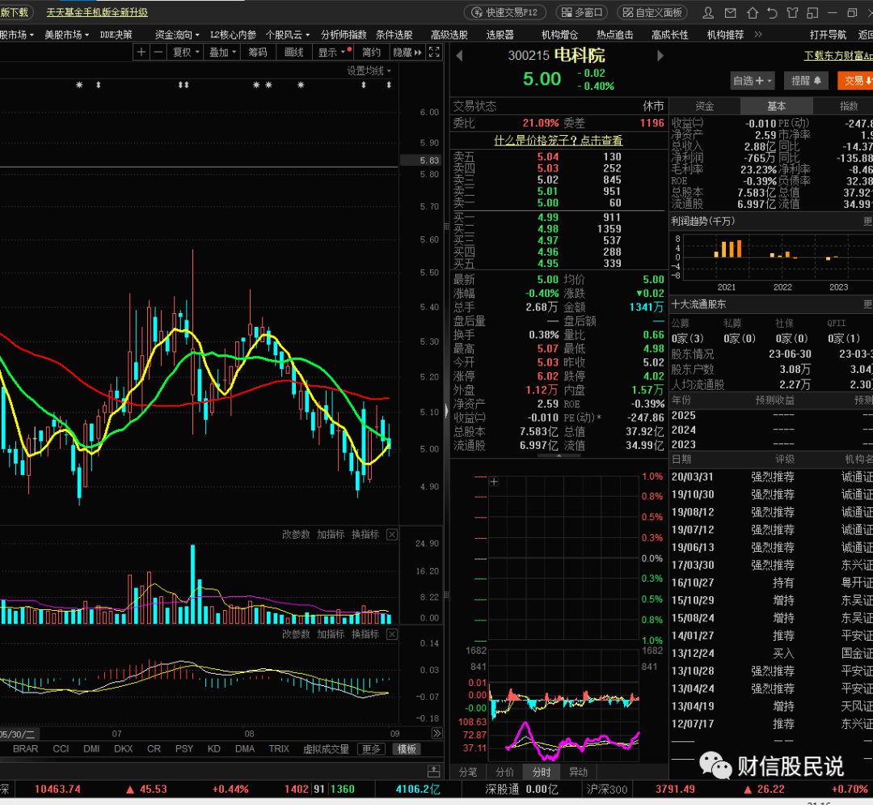Select the KD indicator tab
The image size is (873, 805).
click(213, 748)
